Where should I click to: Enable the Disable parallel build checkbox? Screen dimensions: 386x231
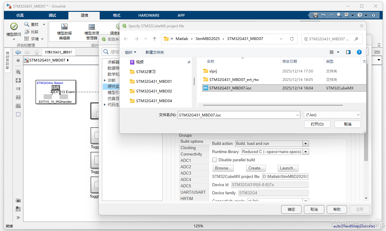point(215,160)
